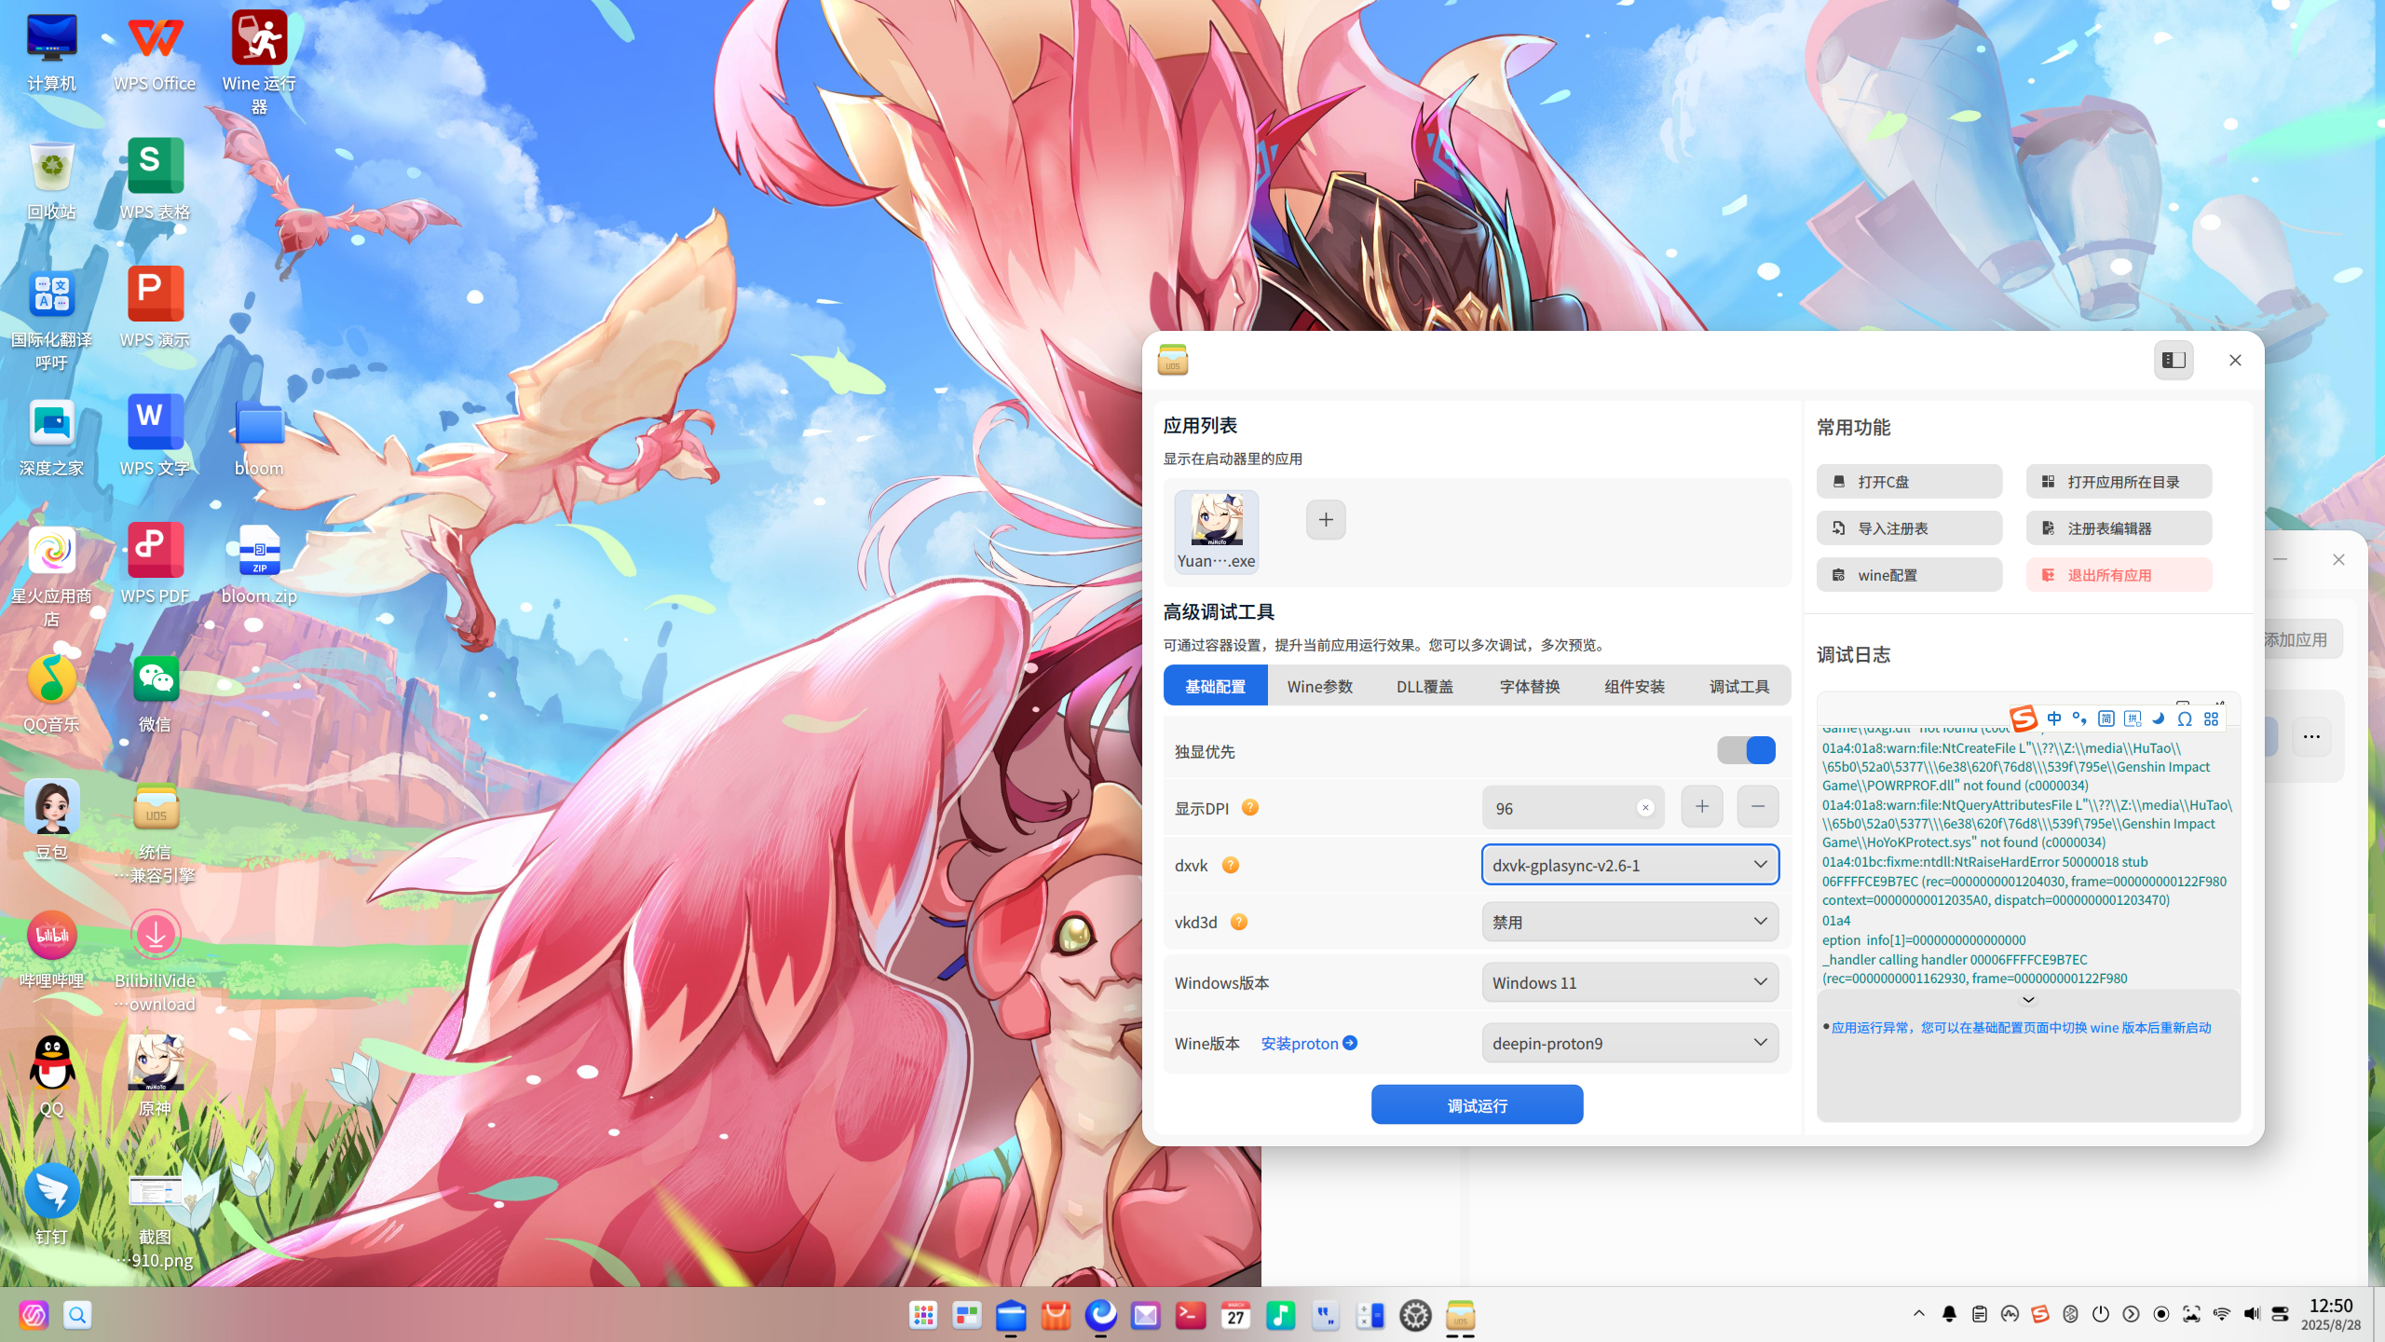Click the 显示DPI value field
Image resolution: width=2385 pixels, height=1342 pixels.
tap(1573, 808)
